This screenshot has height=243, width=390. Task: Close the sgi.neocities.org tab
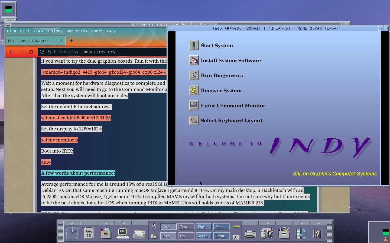61,40
